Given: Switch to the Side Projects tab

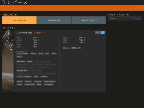Looking at the screenshot, I should [x=54, y=20].
